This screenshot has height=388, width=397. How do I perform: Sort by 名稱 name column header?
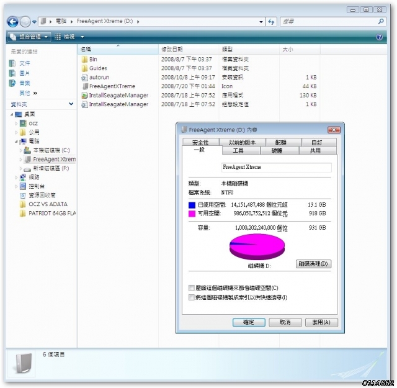click(x=118, y=50)
